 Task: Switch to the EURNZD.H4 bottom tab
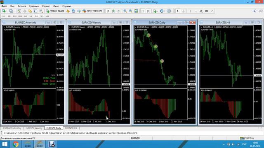coord(71,128)
